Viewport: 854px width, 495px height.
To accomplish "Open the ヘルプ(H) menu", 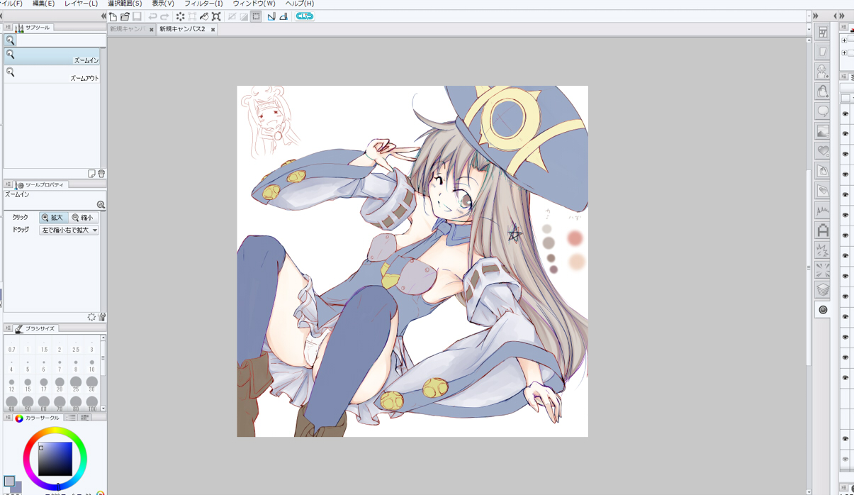I will tap(300, 4).
